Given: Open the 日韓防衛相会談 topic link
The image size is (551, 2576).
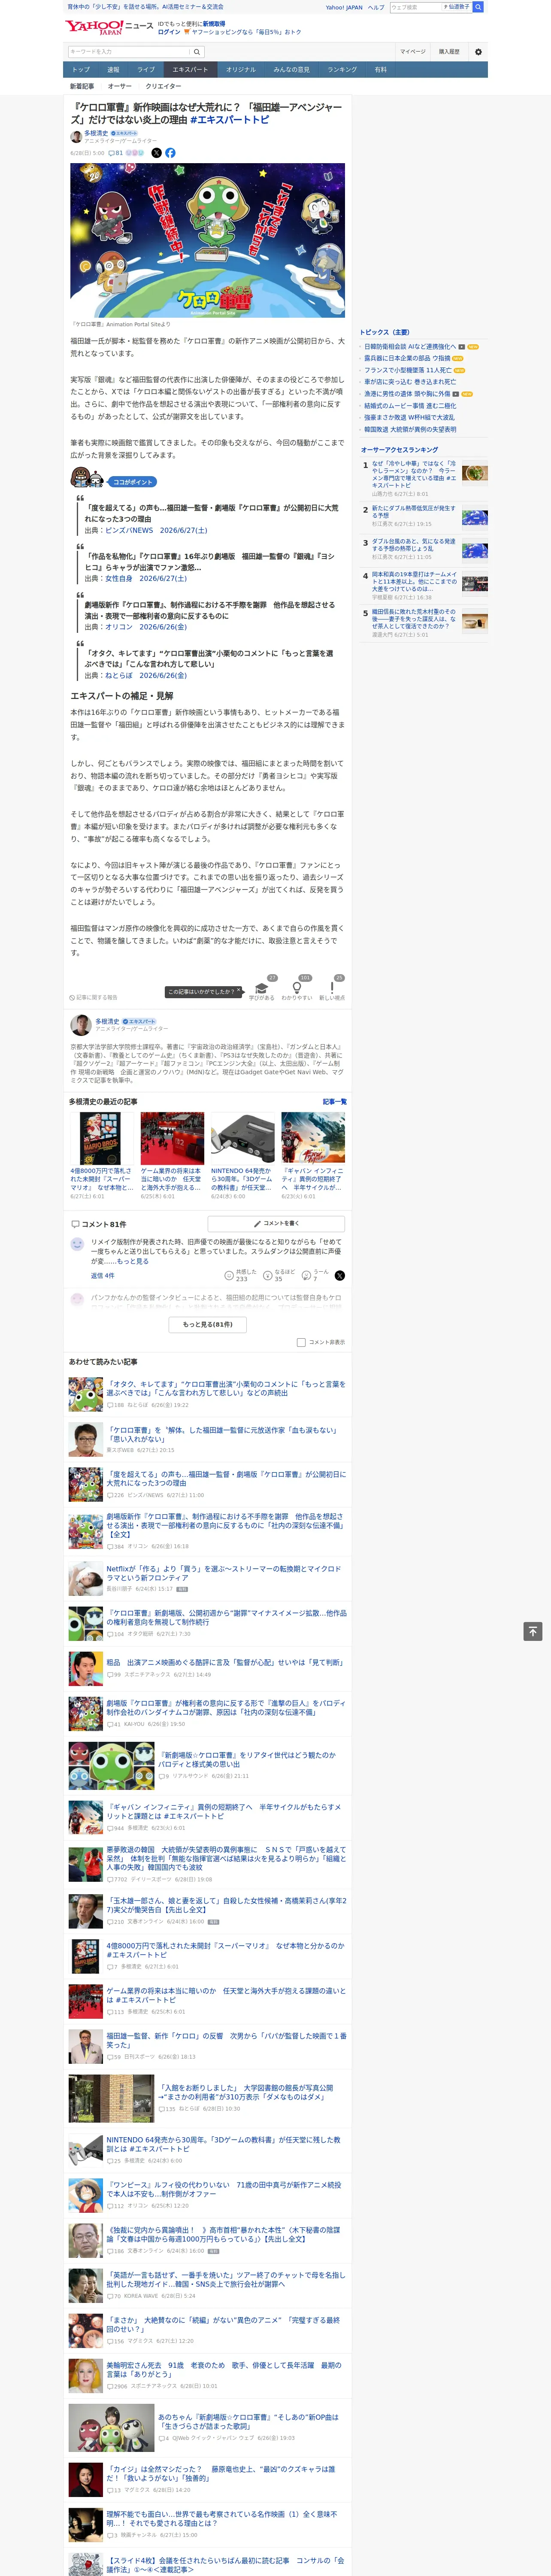Looking at the screenshot, I should point(409,347).
